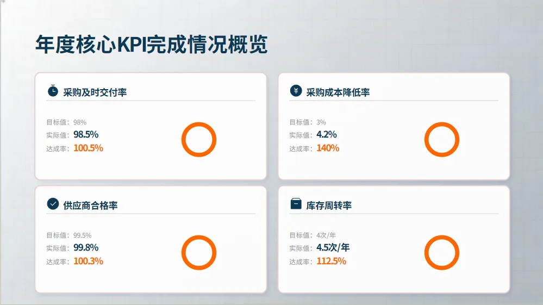The width and height of the screenshot is (543, 305).
Task: Select the orange ring in 供应商合格率 card
Action: click(198, 253)
